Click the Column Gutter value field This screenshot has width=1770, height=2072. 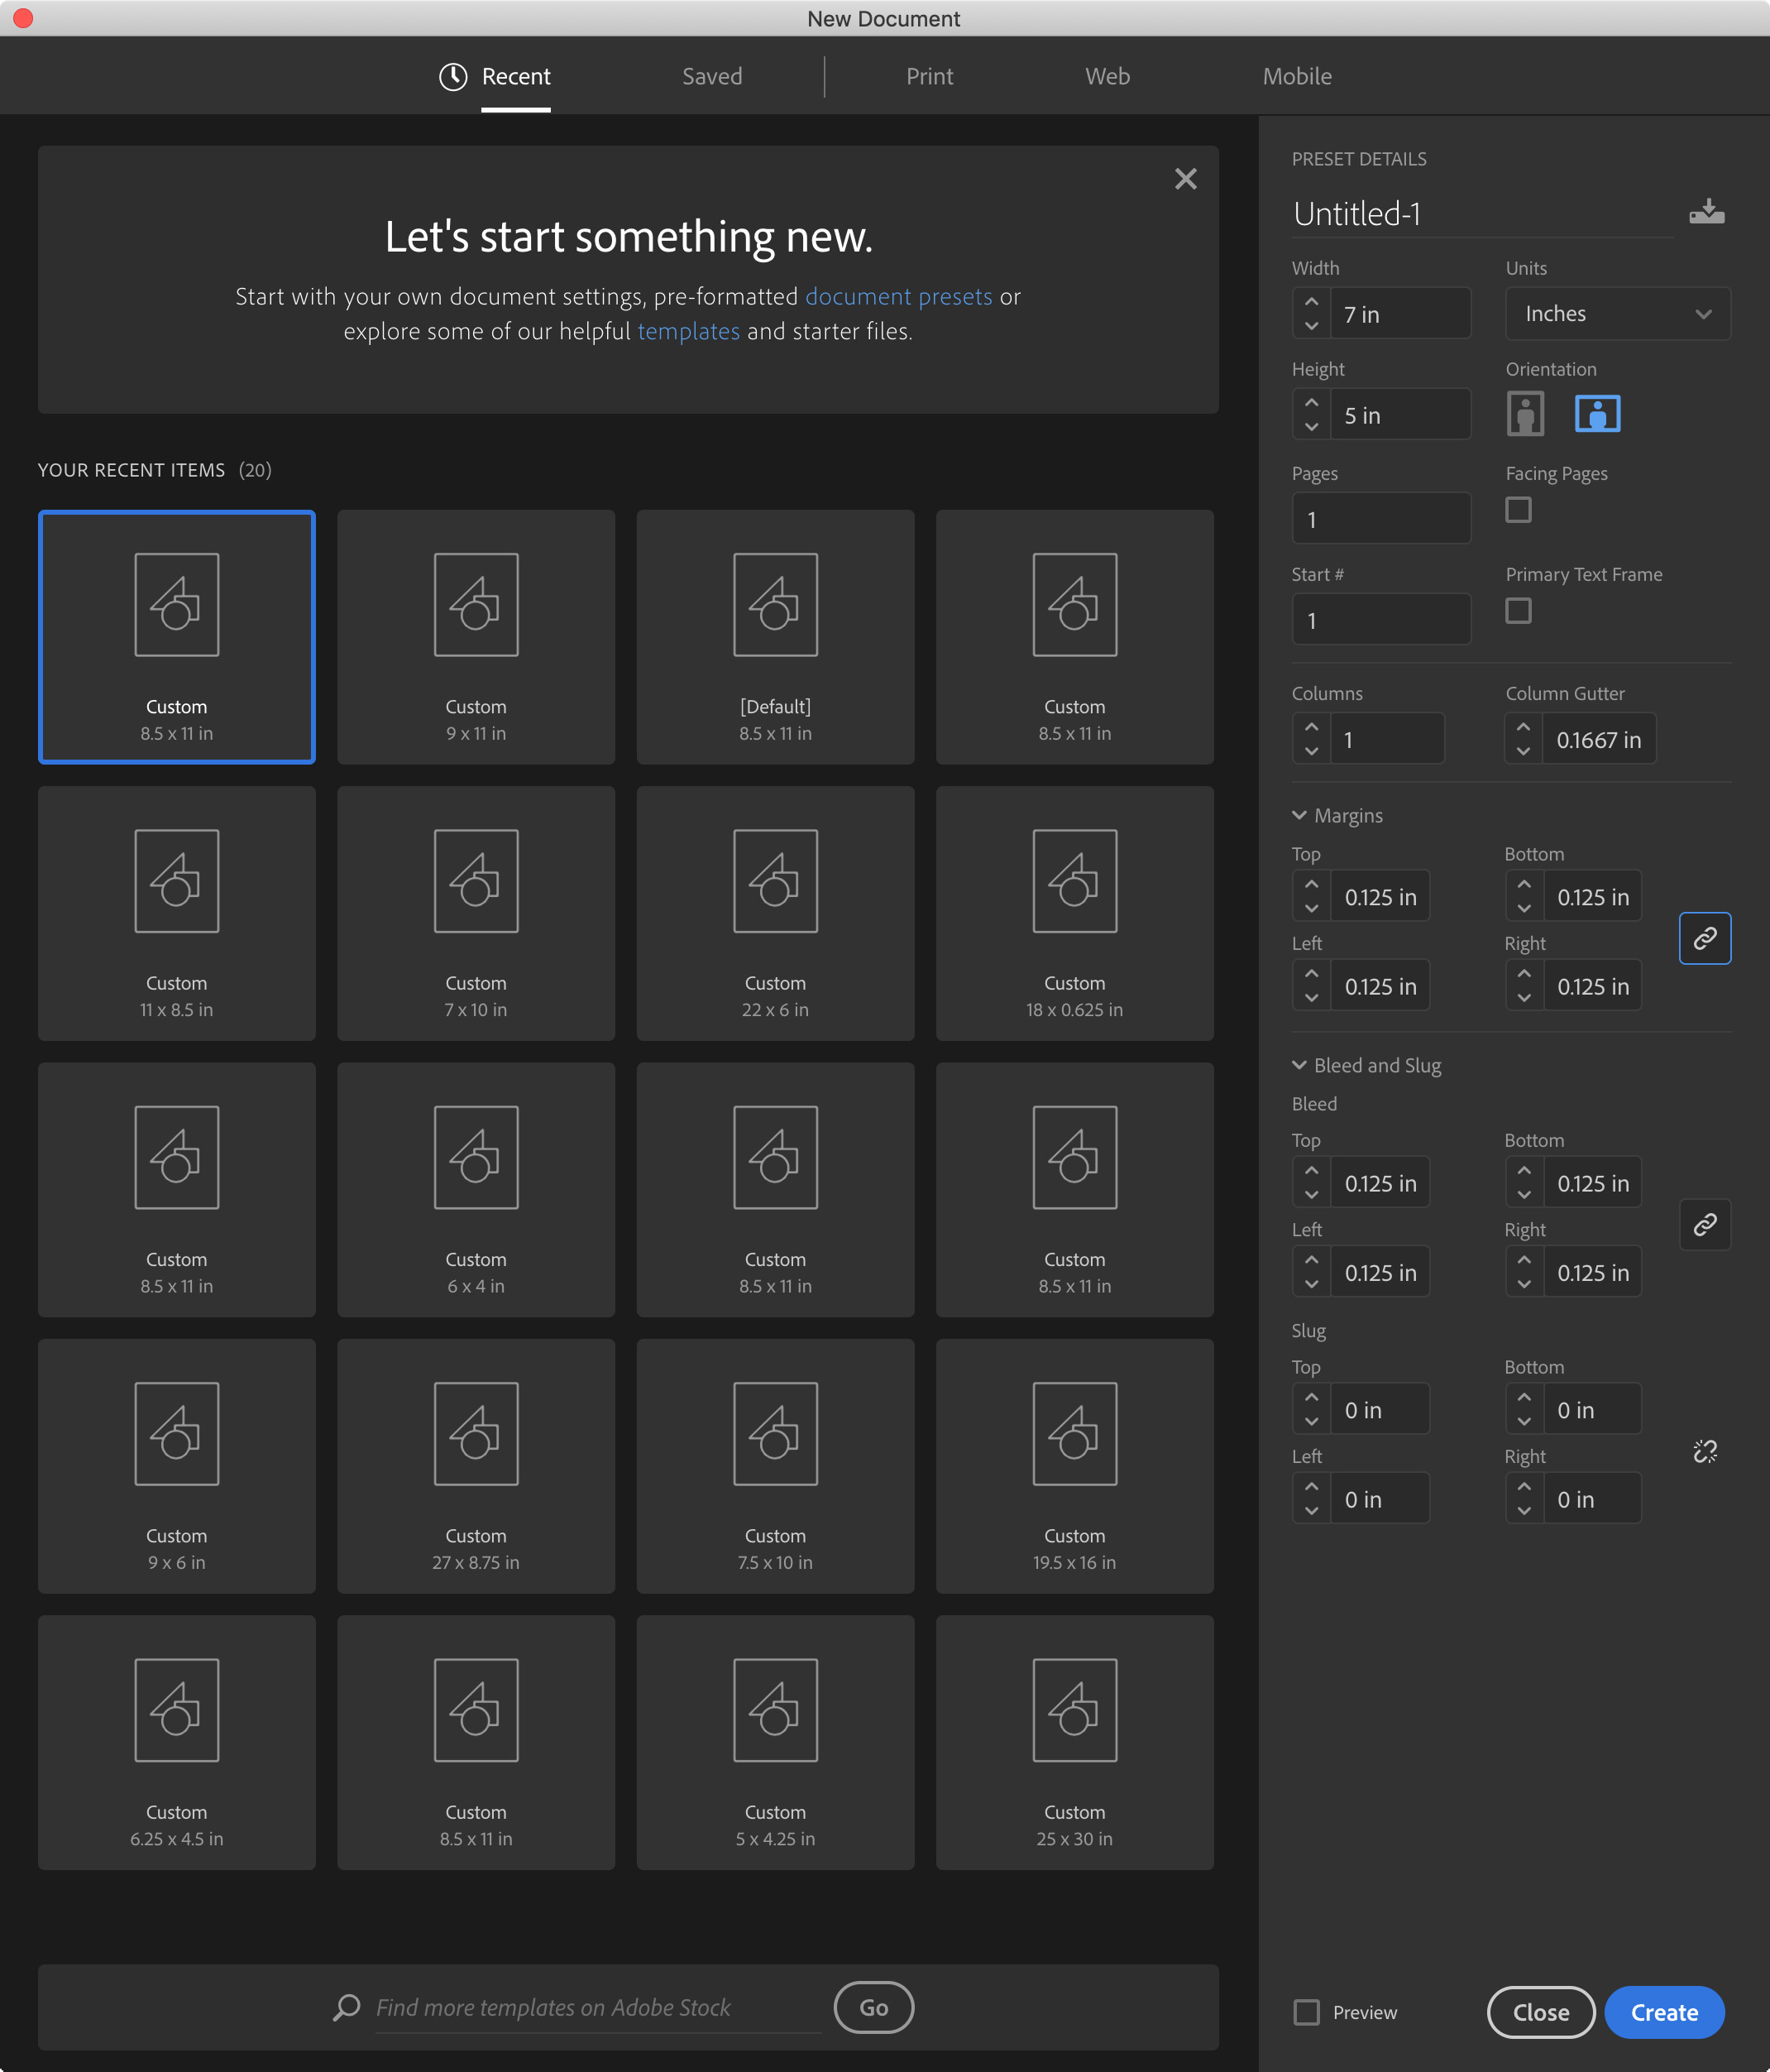tap(1598, 739)
